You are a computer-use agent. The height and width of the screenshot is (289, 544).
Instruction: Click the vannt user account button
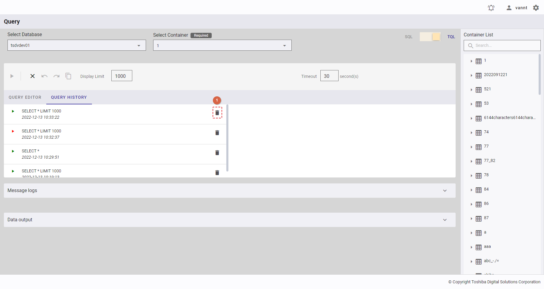(x=517, y=8)
